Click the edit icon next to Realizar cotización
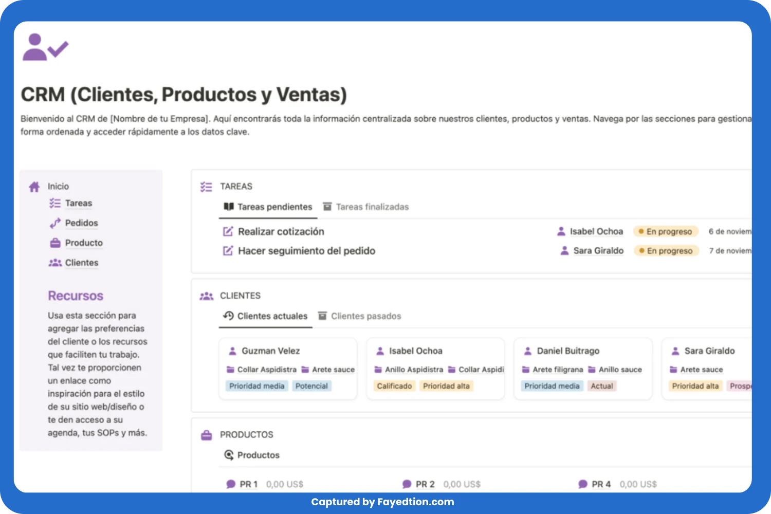Viewport: 771px width, 514px height. click(228, 232)
